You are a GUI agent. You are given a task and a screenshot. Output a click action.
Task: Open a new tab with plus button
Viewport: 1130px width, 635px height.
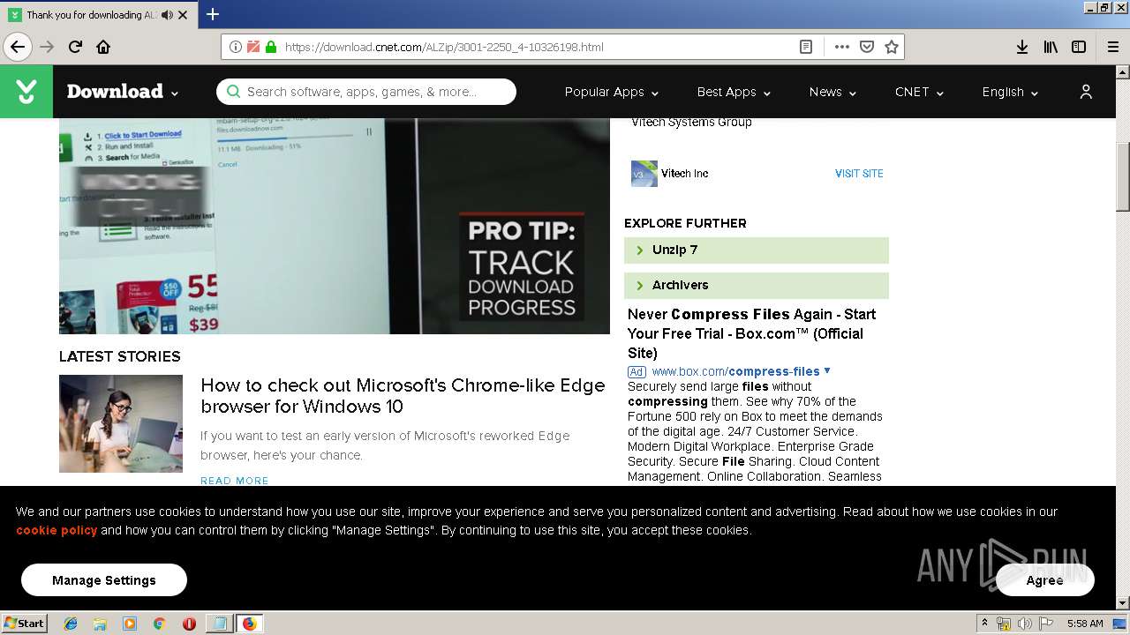pos(213,14)
